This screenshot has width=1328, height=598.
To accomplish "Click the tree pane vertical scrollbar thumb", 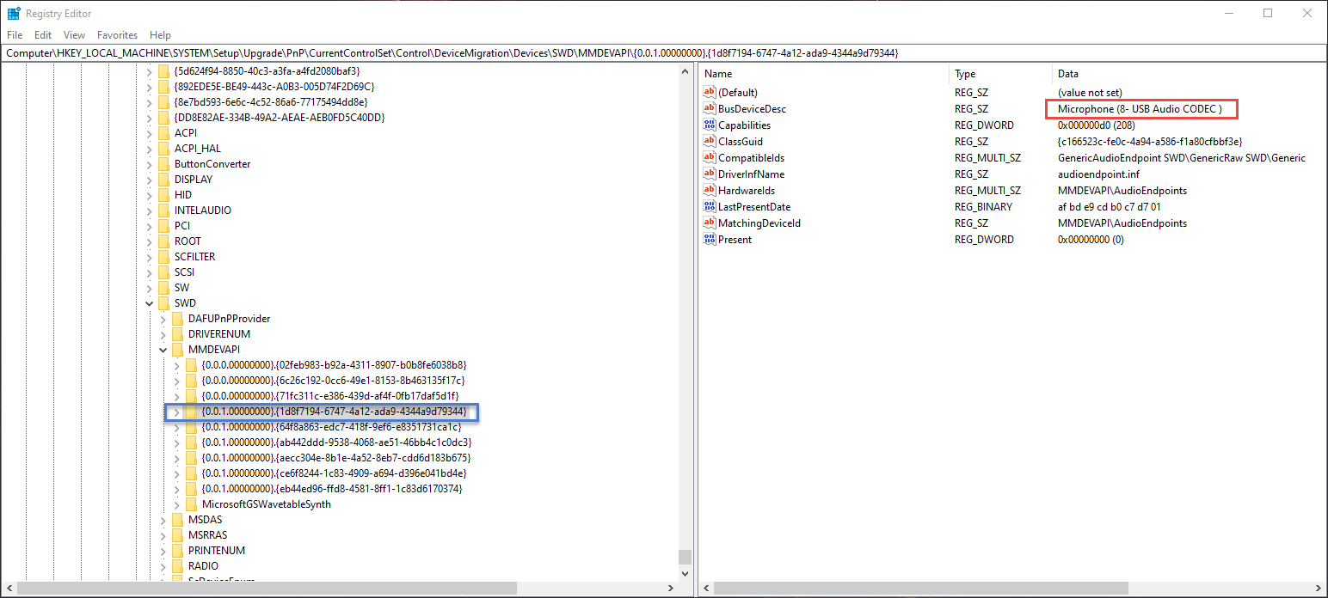I will [685, 556].
